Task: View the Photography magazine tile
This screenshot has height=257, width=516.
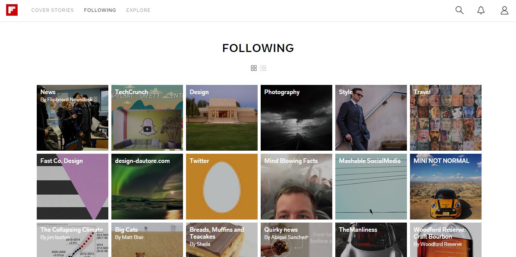Action: tap(296, 118)
